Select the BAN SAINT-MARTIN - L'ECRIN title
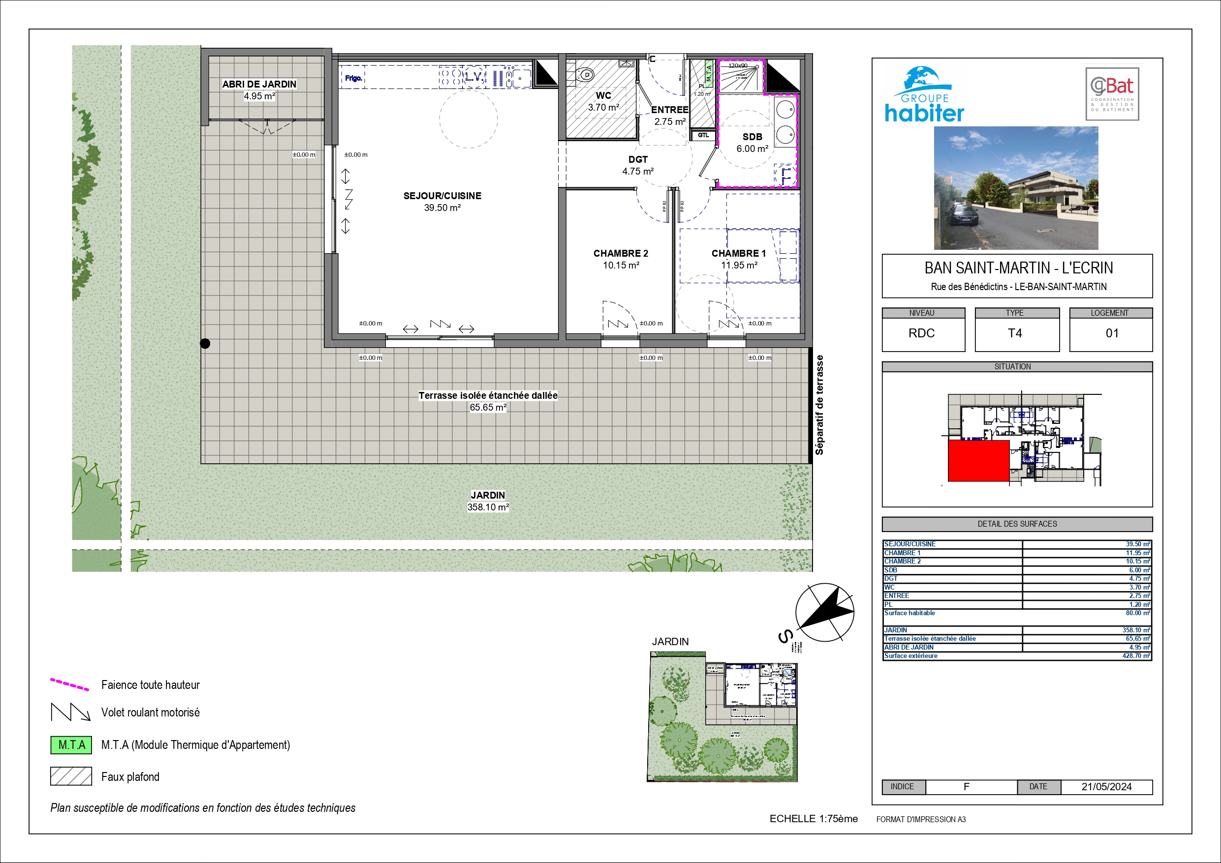The image size is (1221, 863). click(1018, 268)
